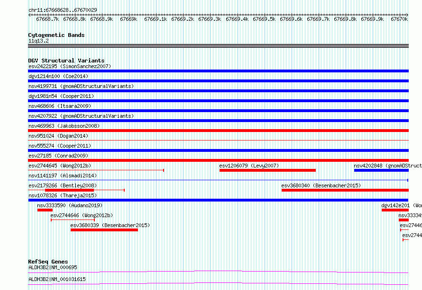422x290 pixels.
Task: Open the nsv1141197 (Alsmadi2014) label
Action: click(x=63, y=176)
